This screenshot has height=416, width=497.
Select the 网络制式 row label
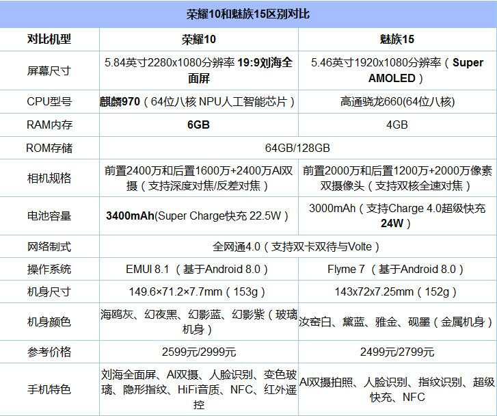point(49,246)
